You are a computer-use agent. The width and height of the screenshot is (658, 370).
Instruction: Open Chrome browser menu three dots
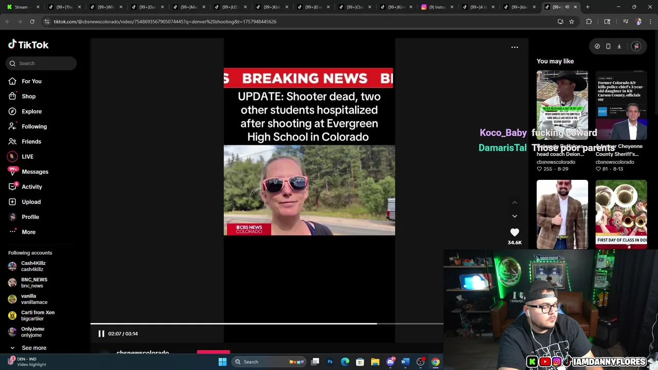click(x=650, y=22)
